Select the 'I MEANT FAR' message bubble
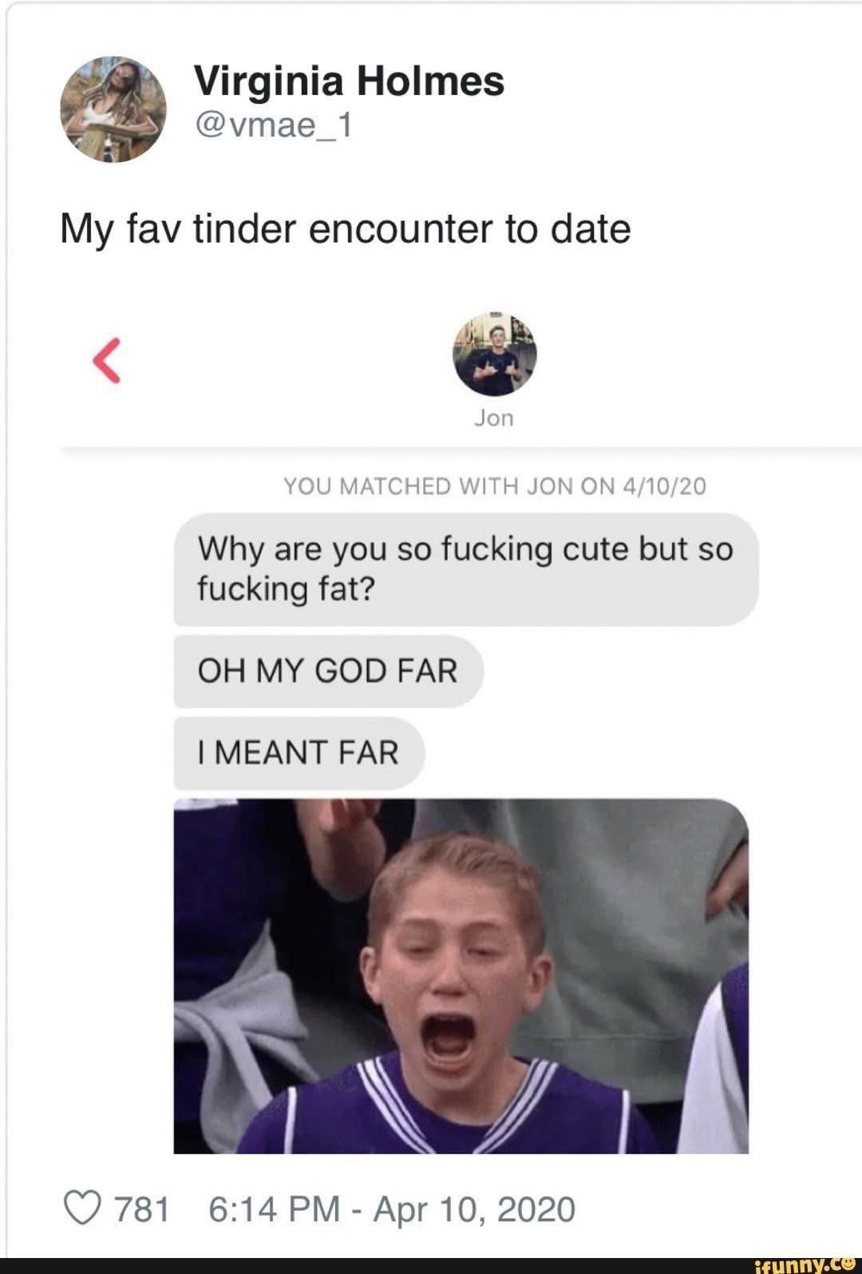 click(299, 752)
